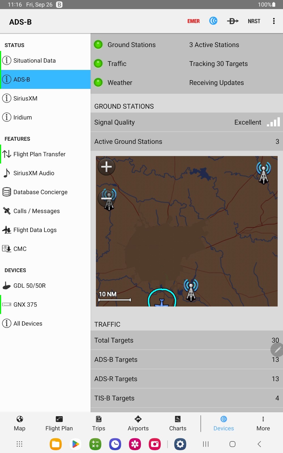Click the Total Targets row

click(x=187, y=340)
